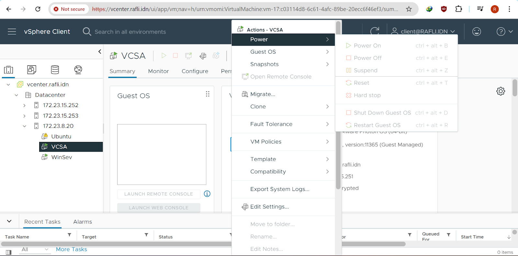518x256 pixels.
Task: Filter the Queued For column
Action: coord(448,235)
